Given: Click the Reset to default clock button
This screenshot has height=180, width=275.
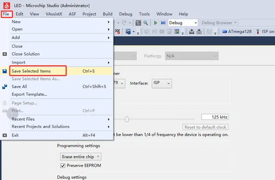Looking at the screenshot, I should pyautogui.click(x=205, y=127).
